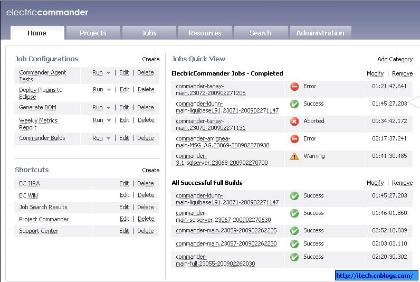Expand Run dropdown for Deploy Plugins to Eclipse
Viewport: 420px width, 282px height.
(109, 90)
